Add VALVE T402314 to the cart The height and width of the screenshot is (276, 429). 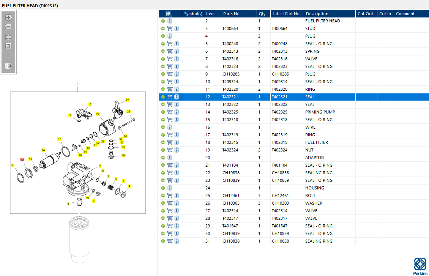tap(170, 211)
